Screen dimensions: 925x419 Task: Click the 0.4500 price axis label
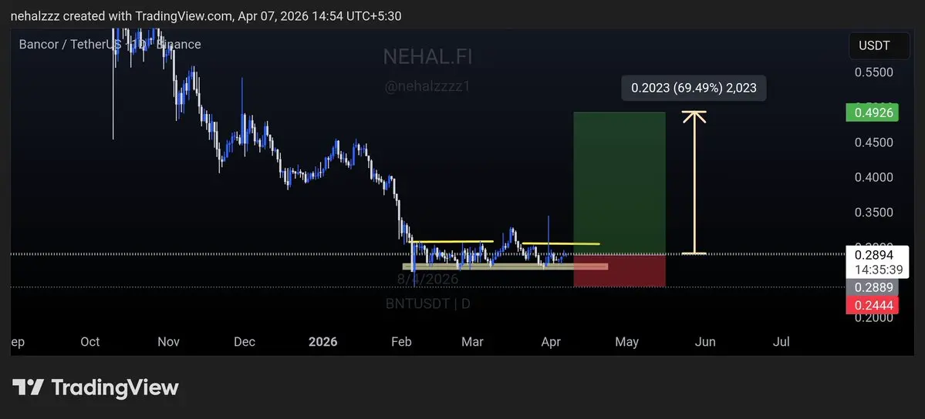(873, 142)
